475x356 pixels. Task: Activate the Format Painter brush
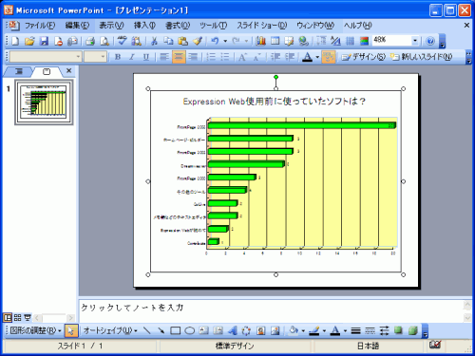(198, 41)
